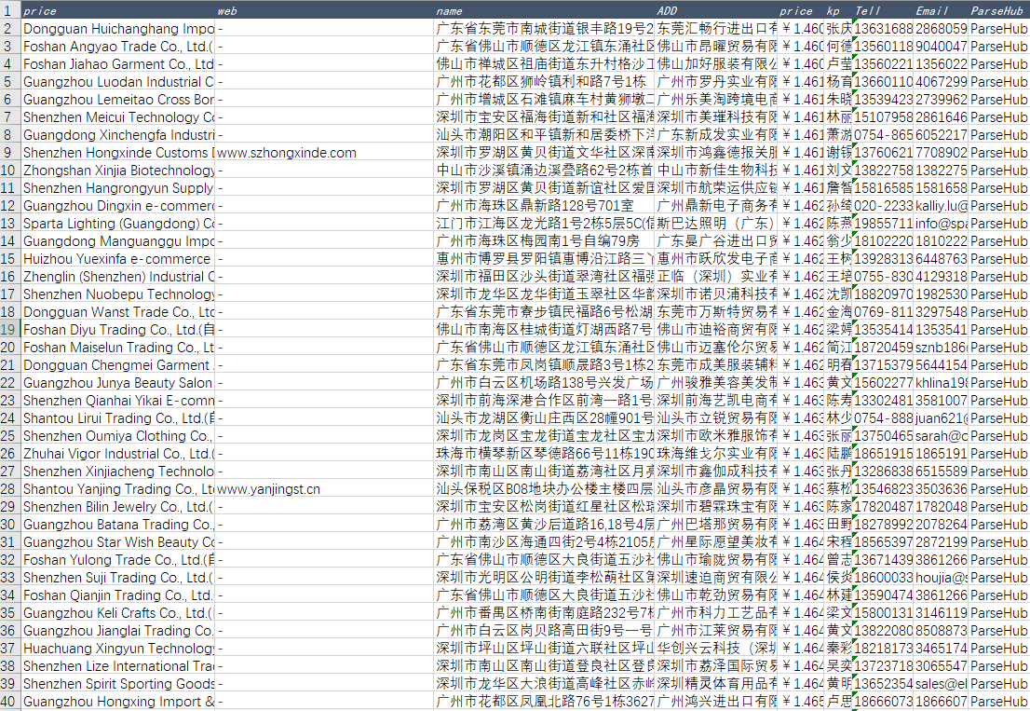Click Guangzhou Hongxing Import cell
The image size is (1030, 711).
[118, 701]
